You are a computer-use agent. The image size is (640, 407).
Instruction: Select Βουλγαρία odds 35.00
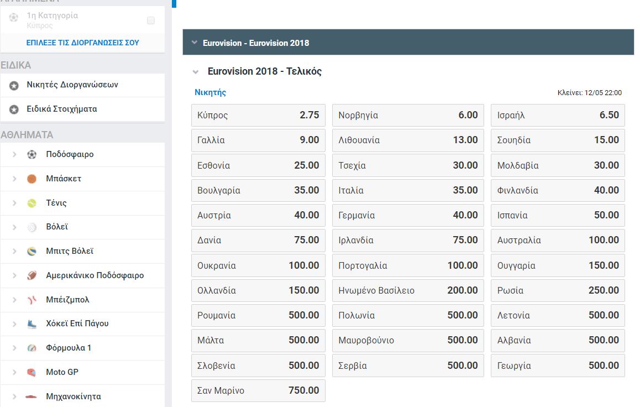pos(258,190)
